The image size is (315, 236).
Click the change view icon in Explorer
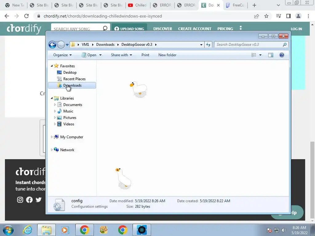pos(254,55)
